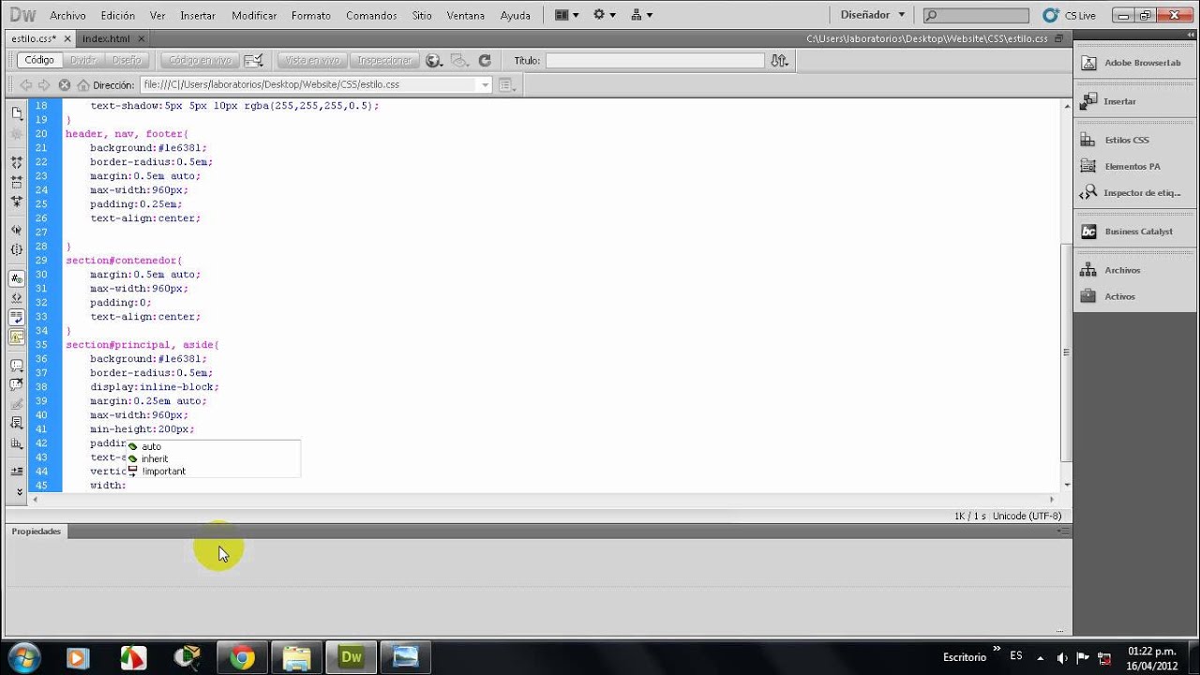Click the stop loading icon
This screenshot has height=675, width=1200.
pos(65,84)
